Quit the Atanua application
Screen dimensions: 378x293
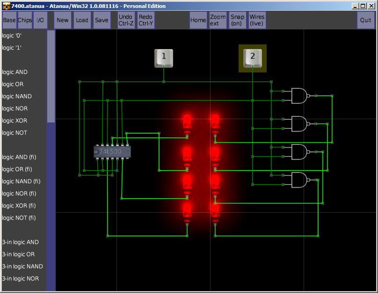pos(366,20)
